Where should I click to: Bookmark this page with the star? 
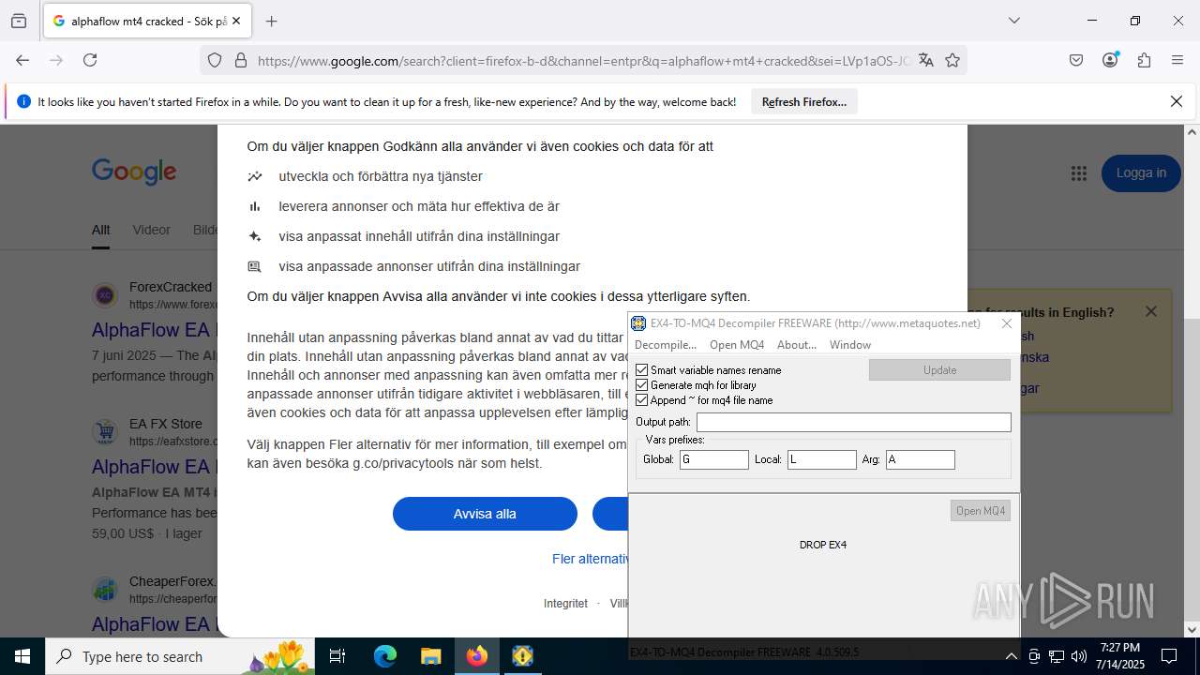click(x=952, y=60)
